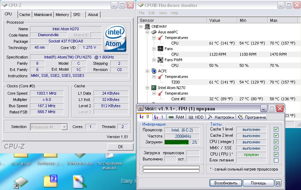
Task: Collapse the Fans node
Action: point(154,49)
